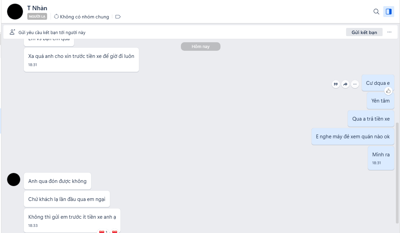Viewport: 400px width, 233px height.
Task: Open more options in friend request bar
Action: pos(389,32)
